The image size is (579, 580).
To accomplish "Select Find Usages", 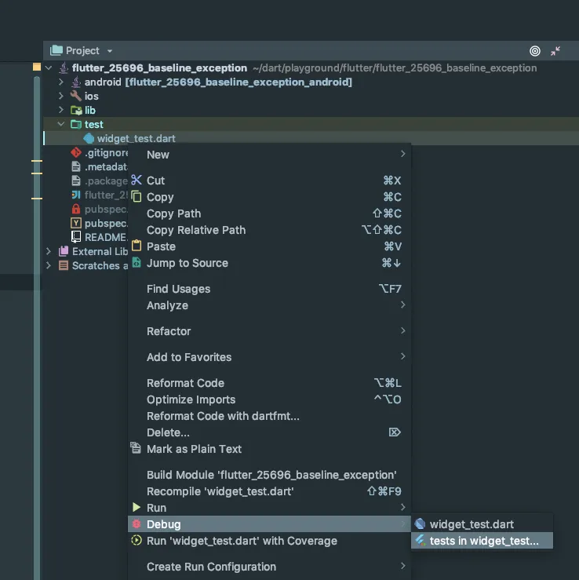I will pyautogui.click(x=269, y=289).
